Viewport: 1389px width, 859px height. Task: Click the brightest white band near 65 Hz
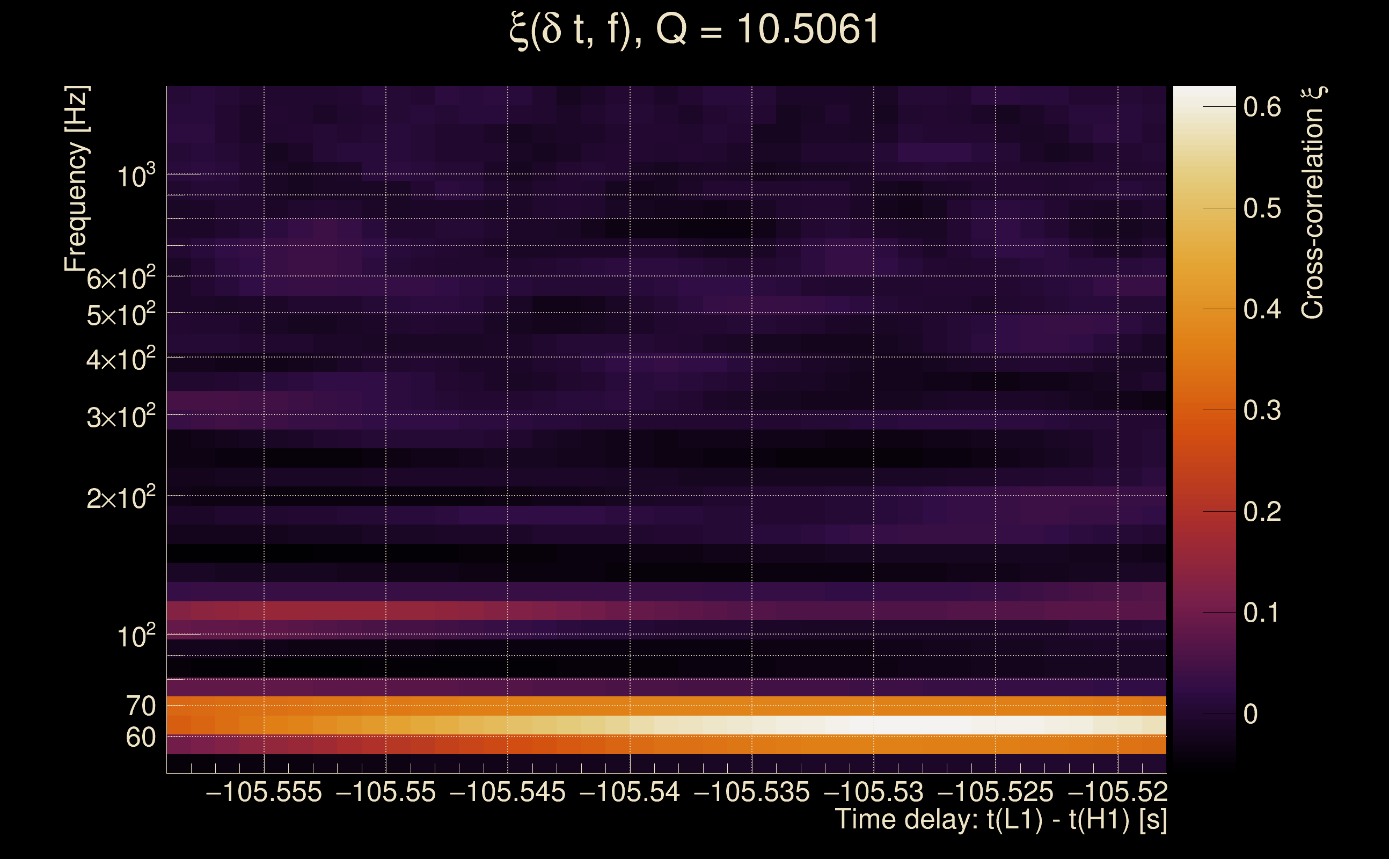(909, 725)
